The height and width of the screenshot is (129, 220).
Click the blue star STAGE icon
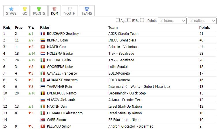pos(11,9)
